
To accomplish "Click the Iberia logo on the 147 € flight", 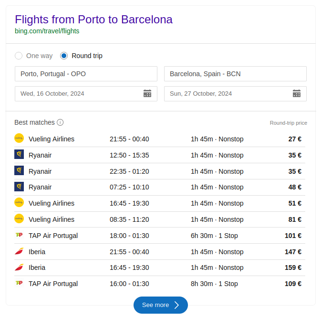I will (19, 251).
